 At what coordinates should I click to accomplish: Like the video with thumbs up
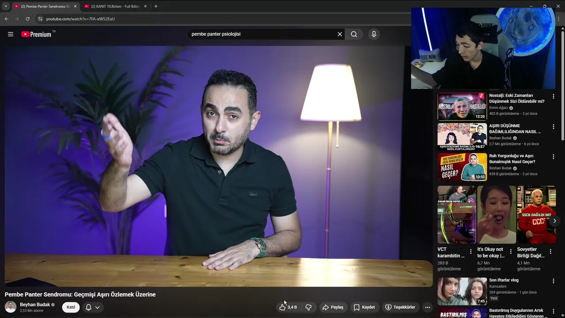288,307
